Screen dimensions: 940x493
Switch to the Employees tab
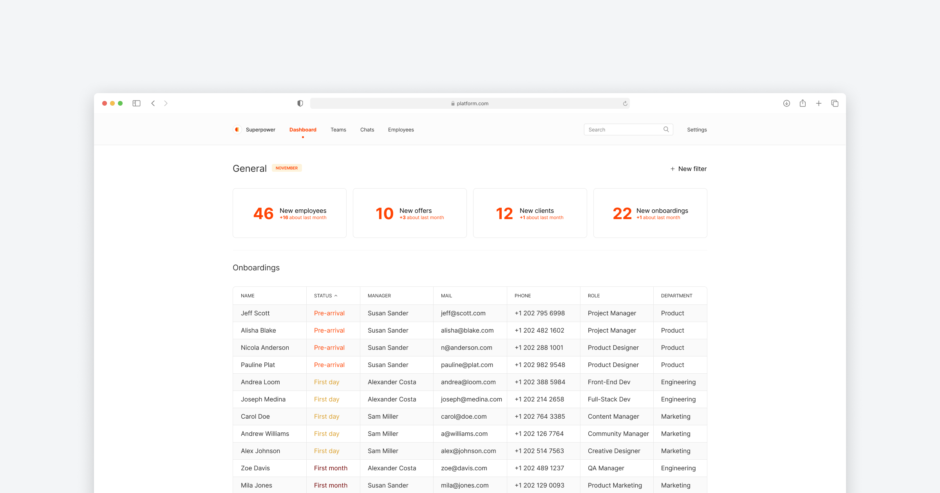click(401, 130)
